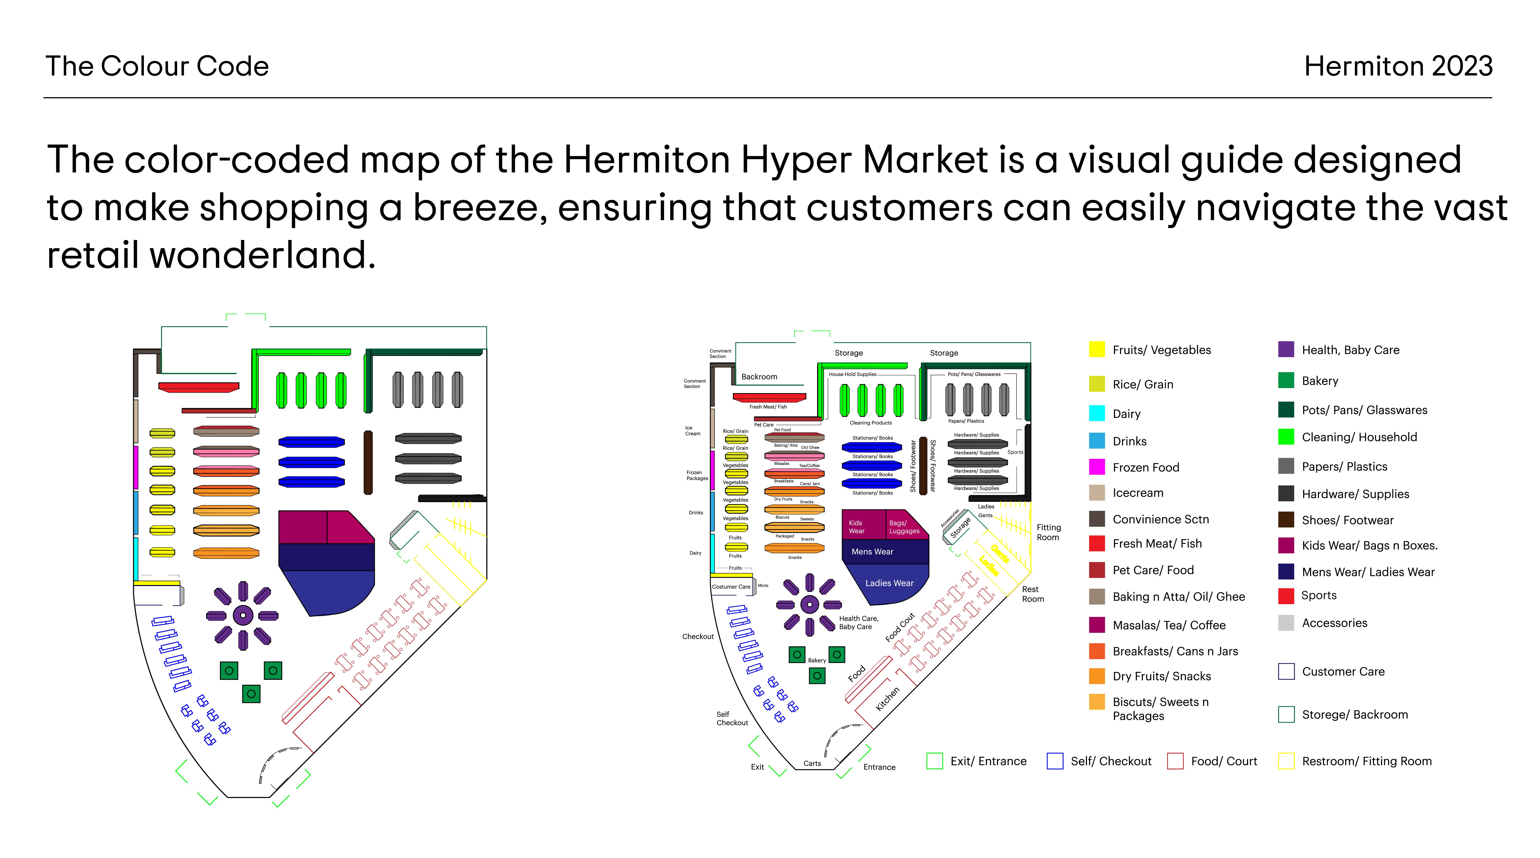Click the Fitting Room label on map
This screenshot has height=858, width=1540.
coord(1049,532)
